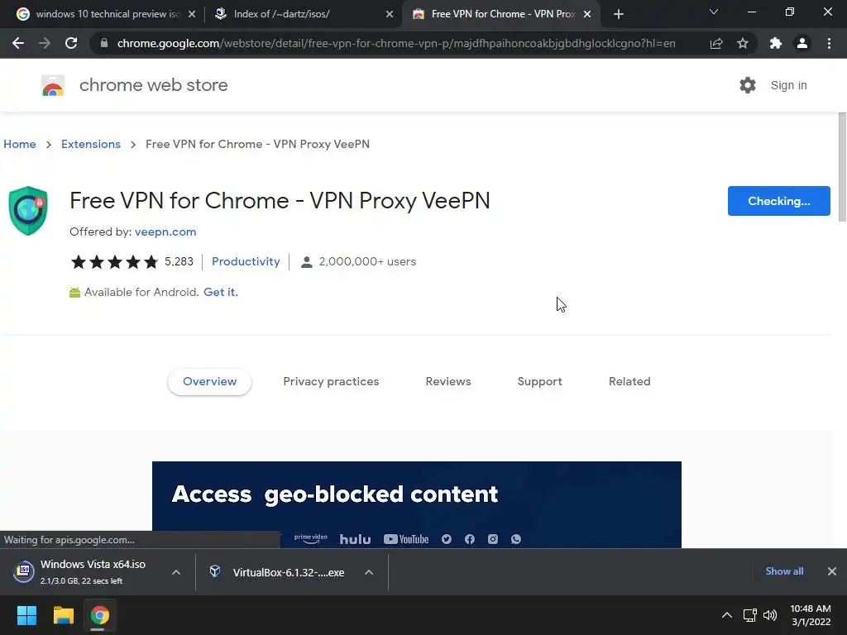Click the VeePN shield extension icon
847x635 pixels.
[28, 211]
